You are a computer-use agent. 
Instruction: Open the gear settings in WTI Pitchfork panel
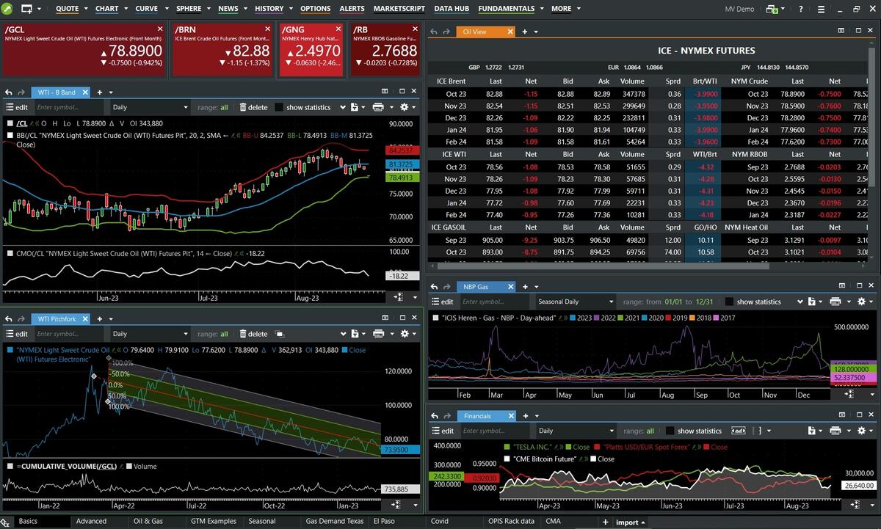coord(404,334)
